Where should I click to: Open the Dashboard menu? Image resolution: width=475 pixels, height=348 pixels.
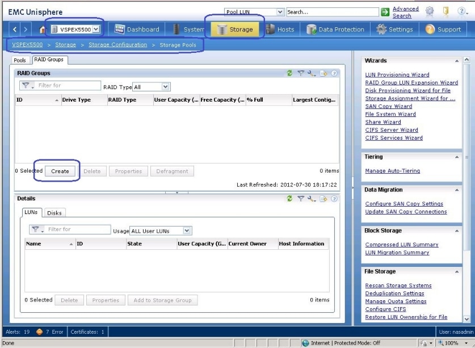tap(137, 30)
